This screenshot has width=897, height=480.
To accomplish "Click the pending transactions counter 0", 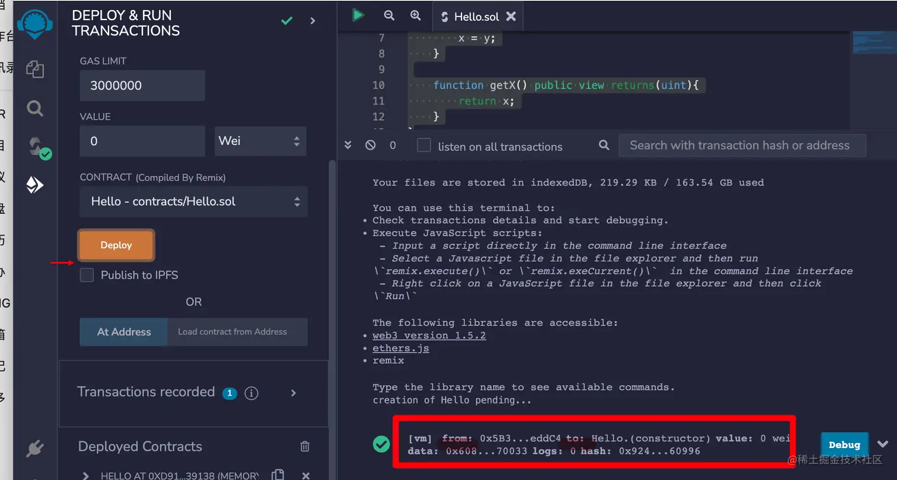I will coord(392,145).
